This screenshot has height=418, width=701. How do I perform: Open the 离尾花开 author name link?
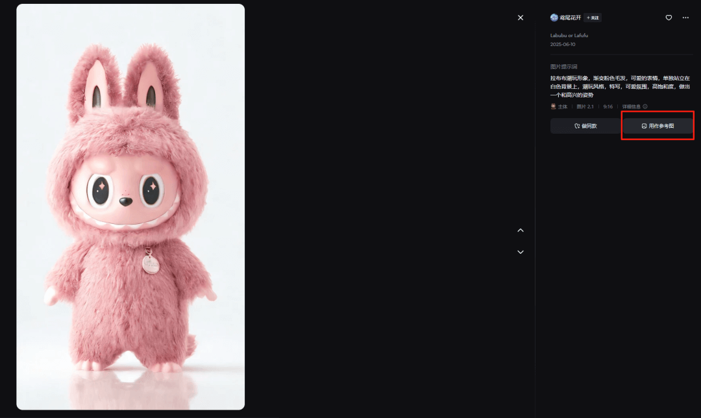(x=570, y=18)
